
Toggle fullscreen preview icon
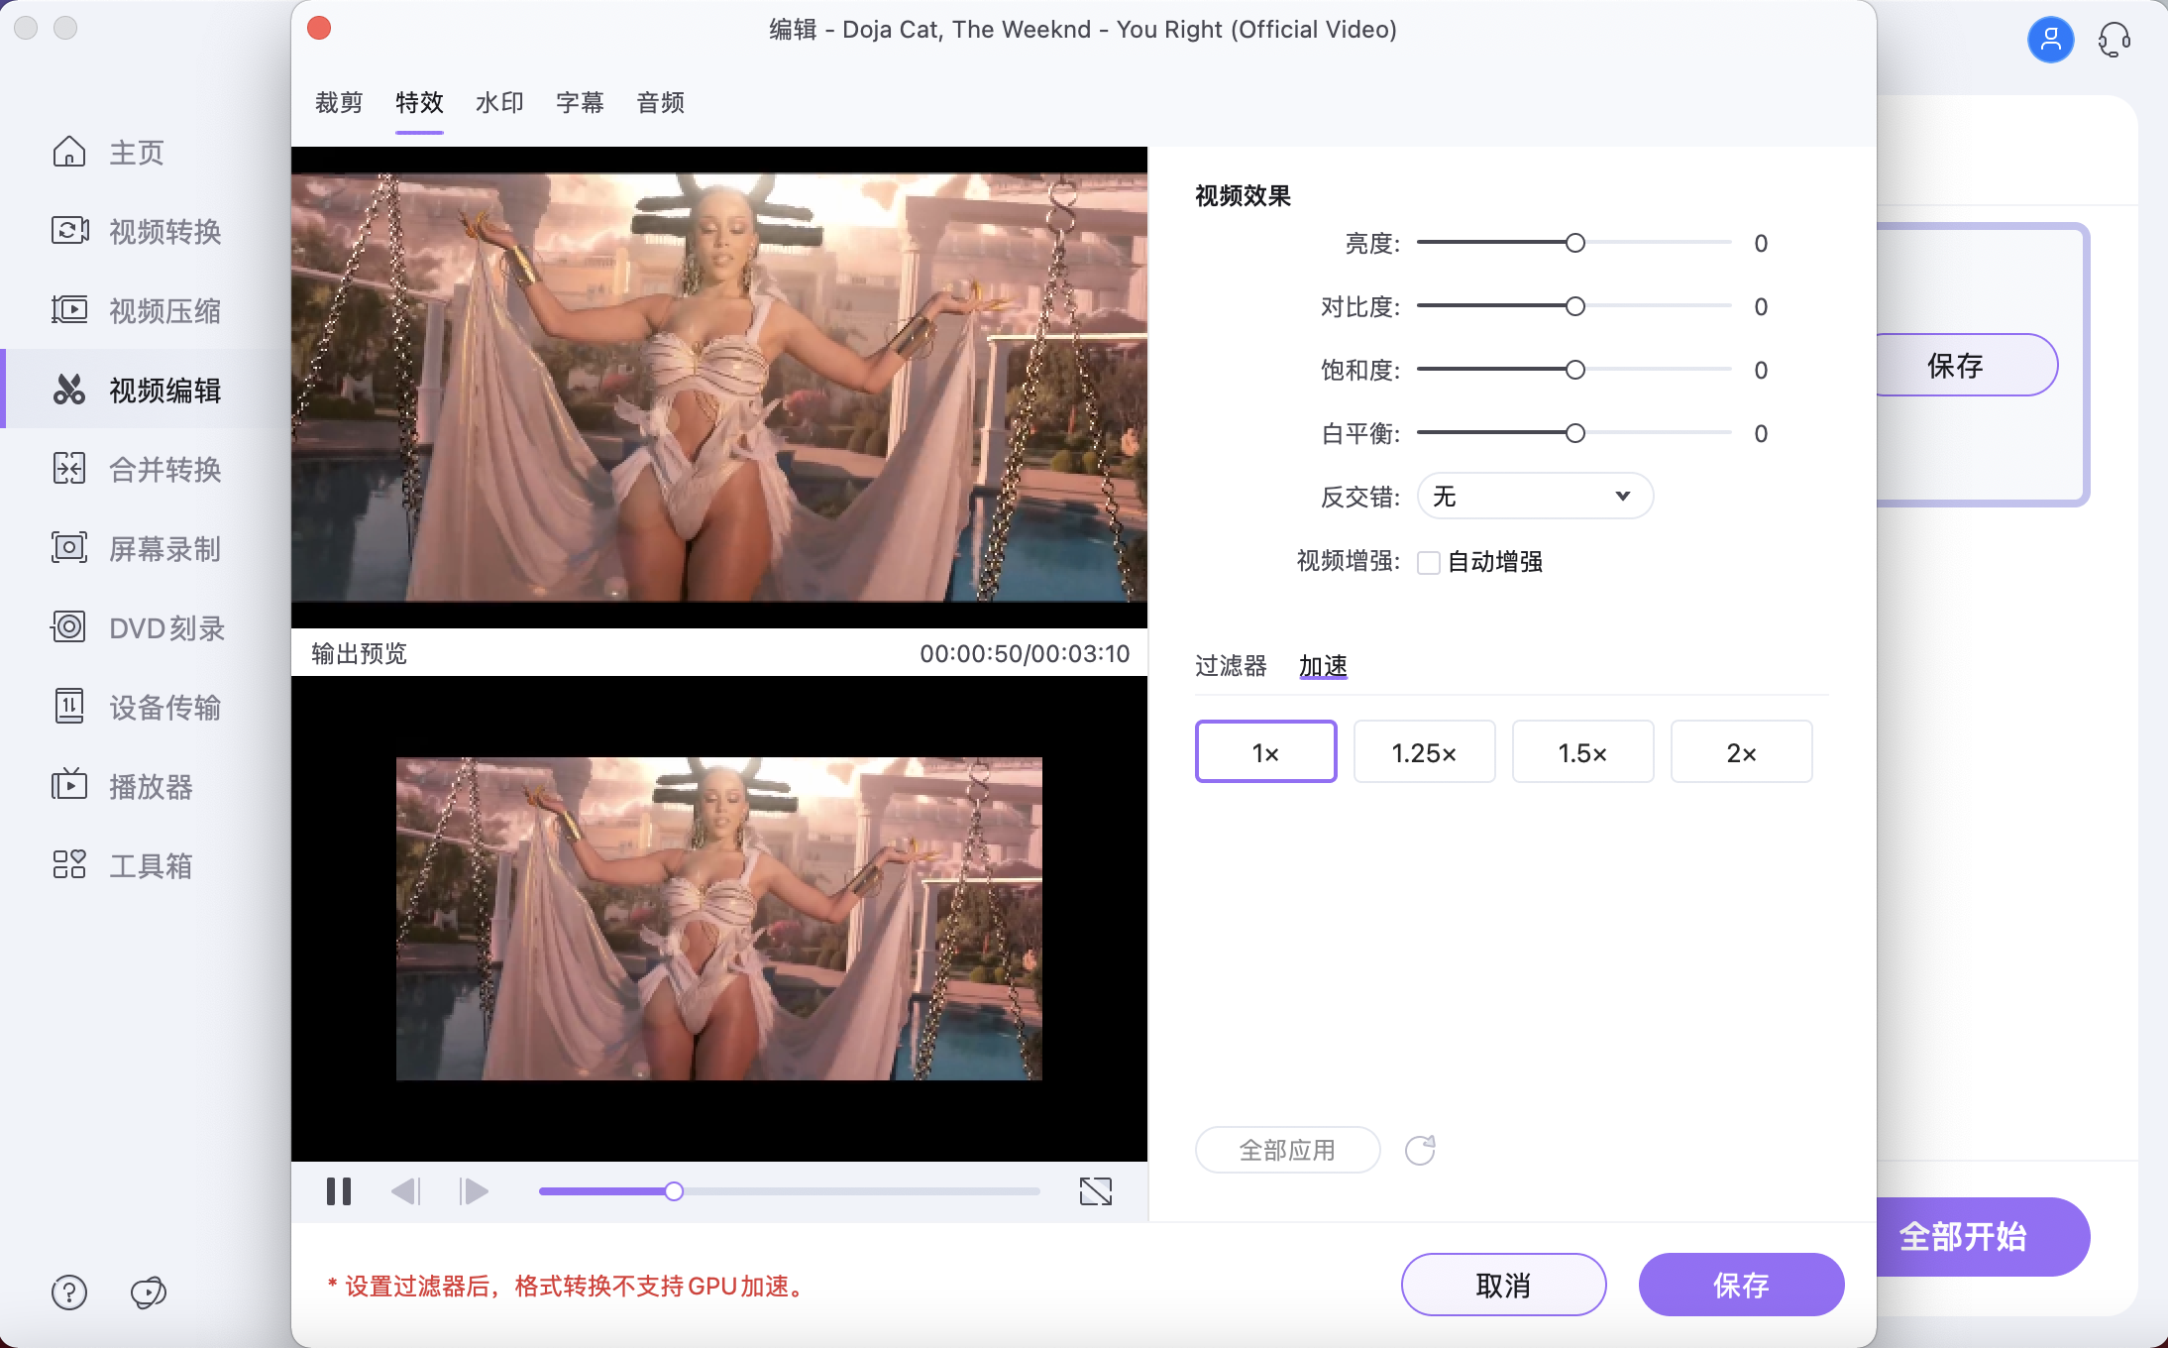click(x=1096, y=1191)
